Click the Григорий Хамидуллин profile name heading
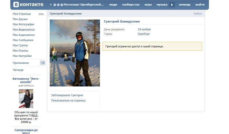This screenshot has height=134, width=229. coord(122,21)
